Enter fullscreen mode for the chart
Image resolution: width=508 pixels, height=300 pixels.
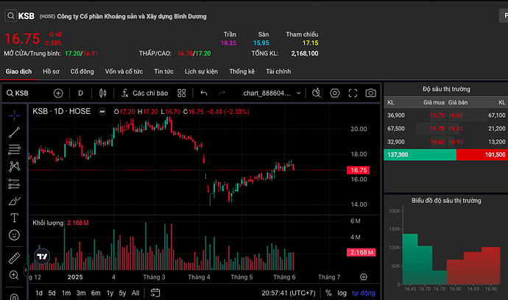coord(353,93)
